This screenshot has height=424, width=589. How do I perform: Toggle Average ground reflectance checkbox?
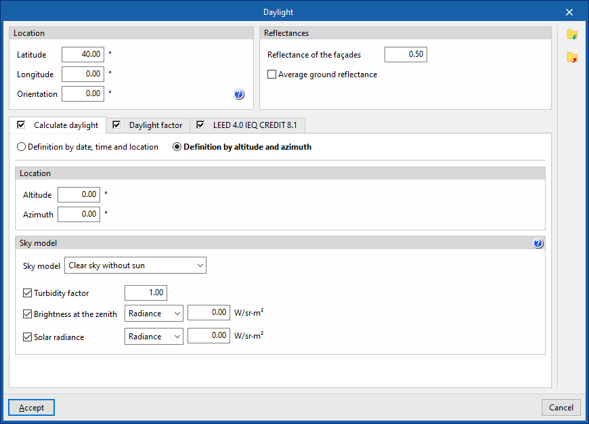[x=271, y=75]
